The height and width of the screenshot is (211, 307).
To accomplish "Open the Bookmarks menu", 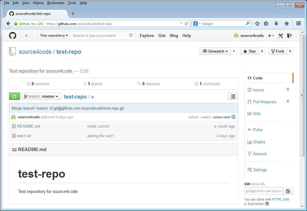I will click(x=56, y=3).
